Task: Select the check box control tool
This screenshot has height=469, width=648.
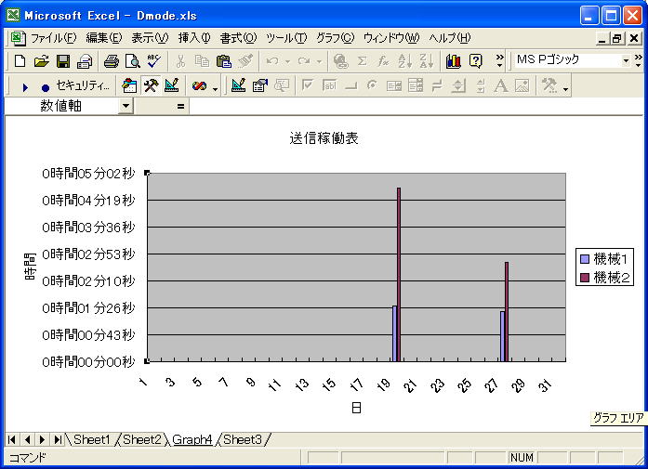Action: 308,85
